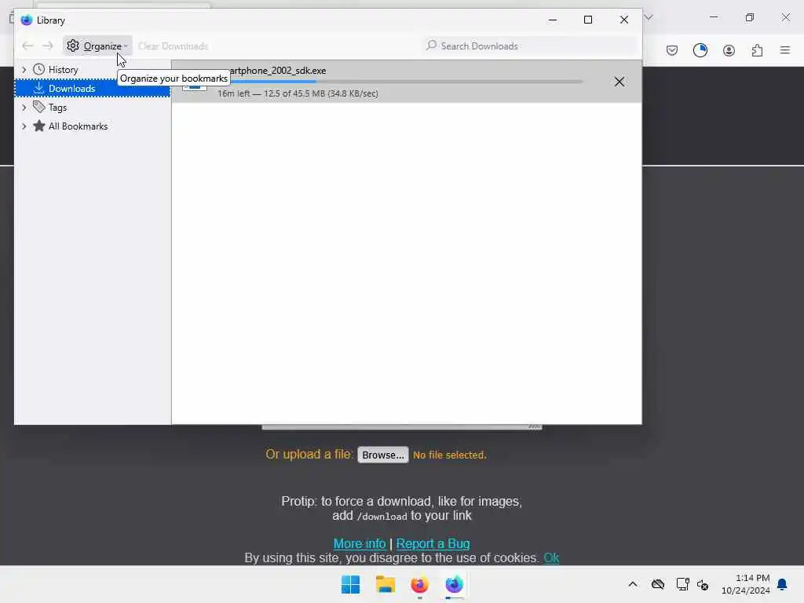Click the All Bookmarks star icon
Image resolution: width=804 pixels, height=603 pixels.
39,126
